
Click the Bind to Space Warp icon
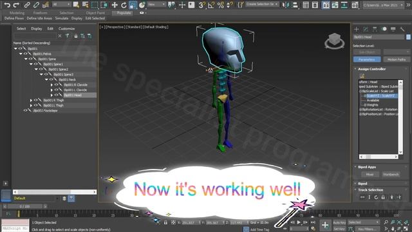click(46, 5)
